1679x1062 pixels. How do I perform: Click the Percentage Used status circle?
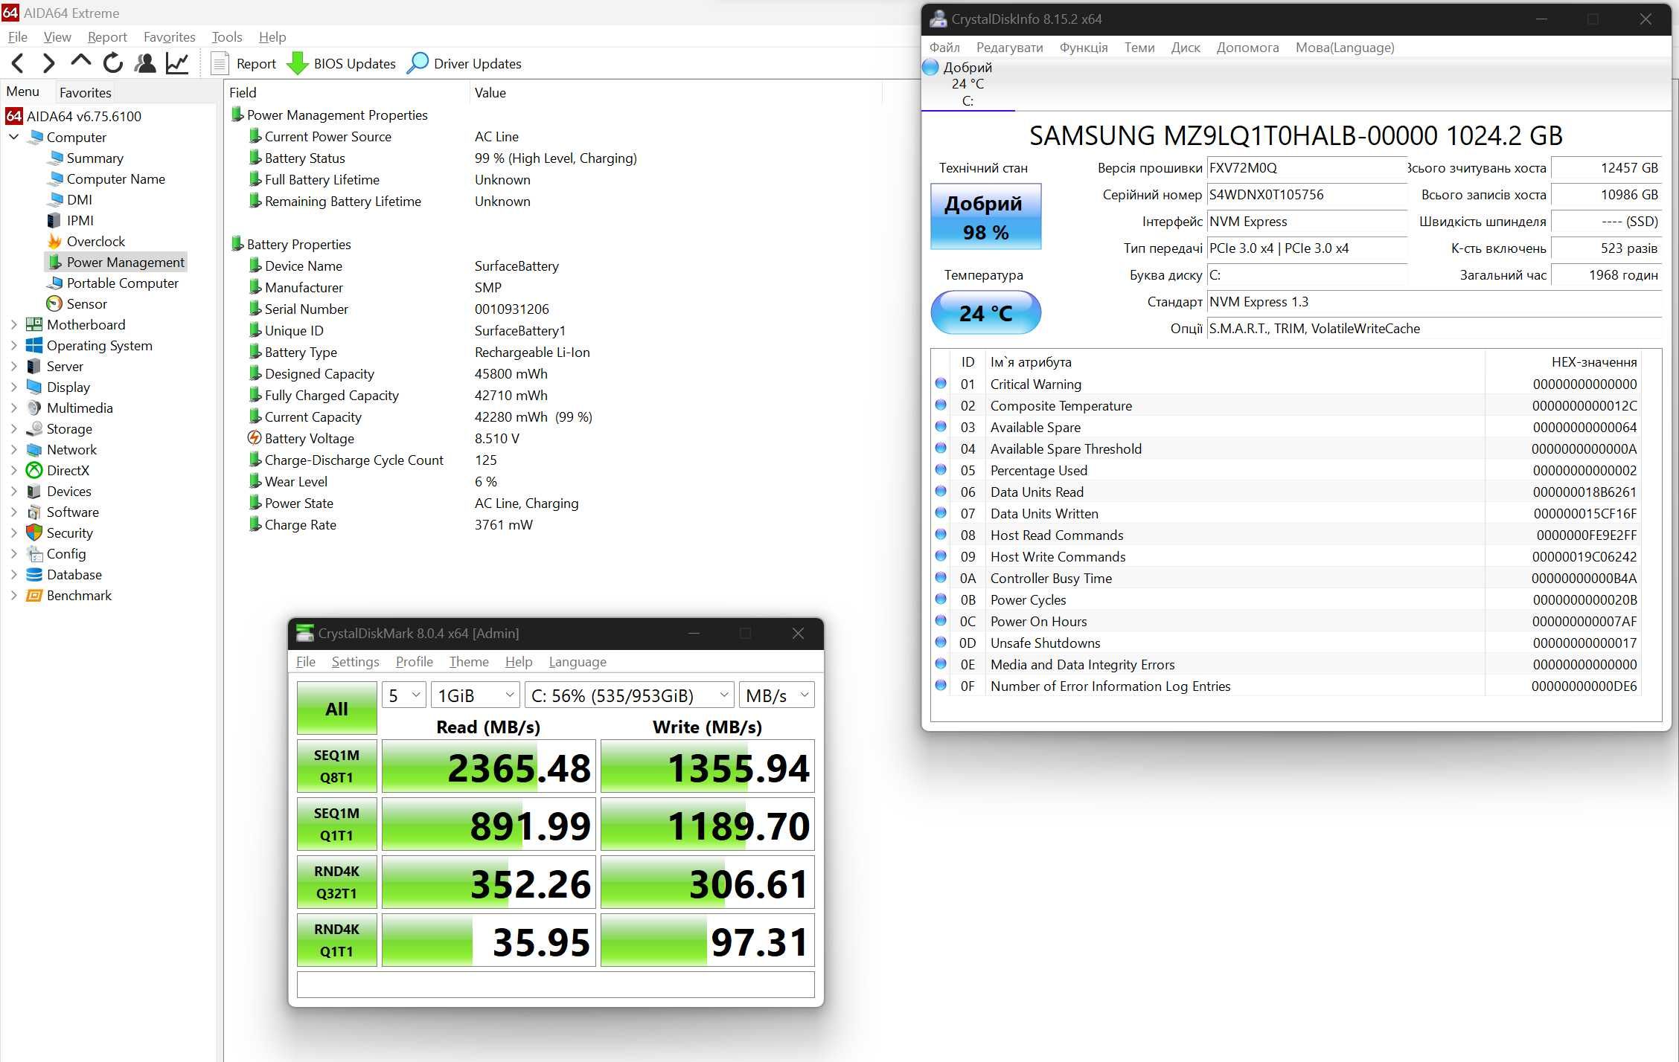(941, 470)
